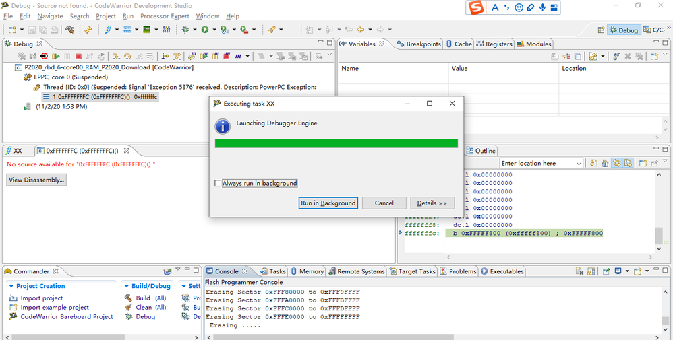Click the Debug bug icon in toolbar
This screenshot has height=340, width=673.
(x=185, y=30)
